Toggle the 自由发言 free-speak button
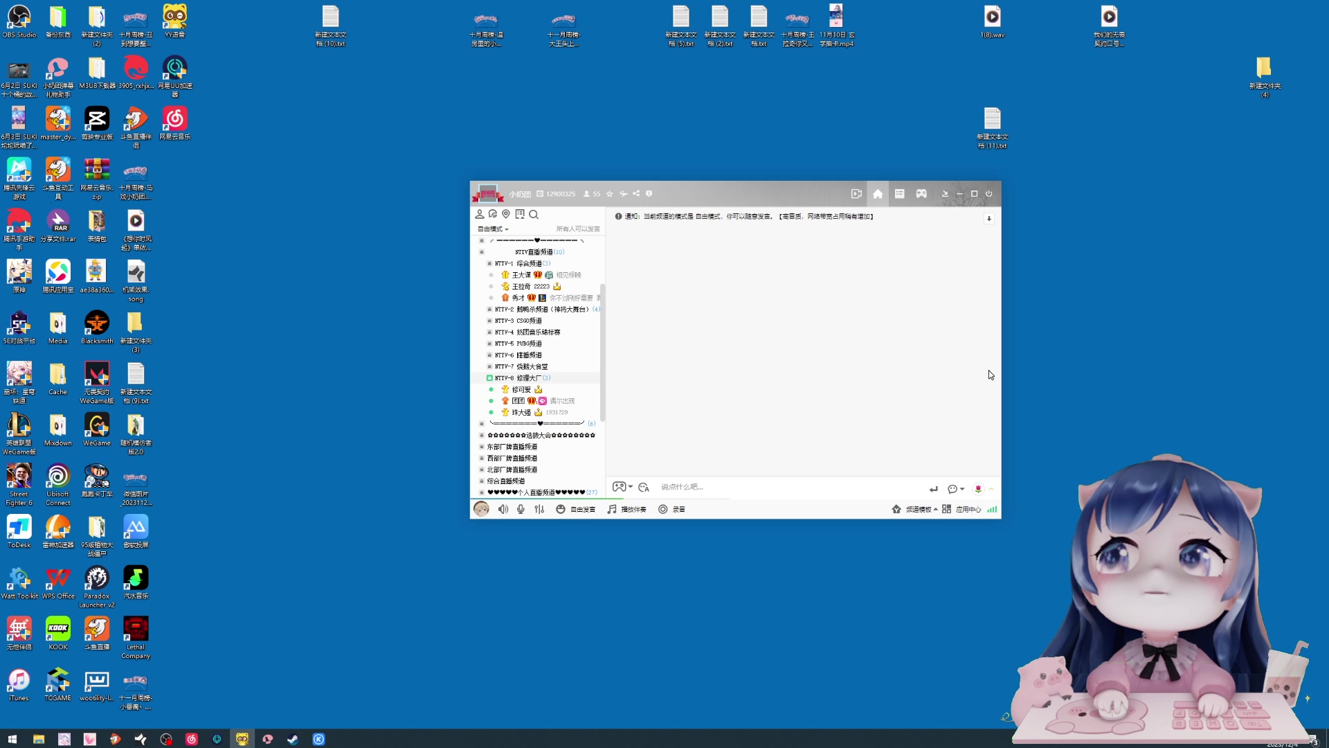Viewport: 1329px width, 748px height. click(x=576, y=509)
